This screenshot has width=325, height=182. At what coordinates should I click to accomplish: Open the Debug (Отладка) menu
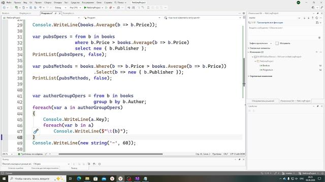57,3
